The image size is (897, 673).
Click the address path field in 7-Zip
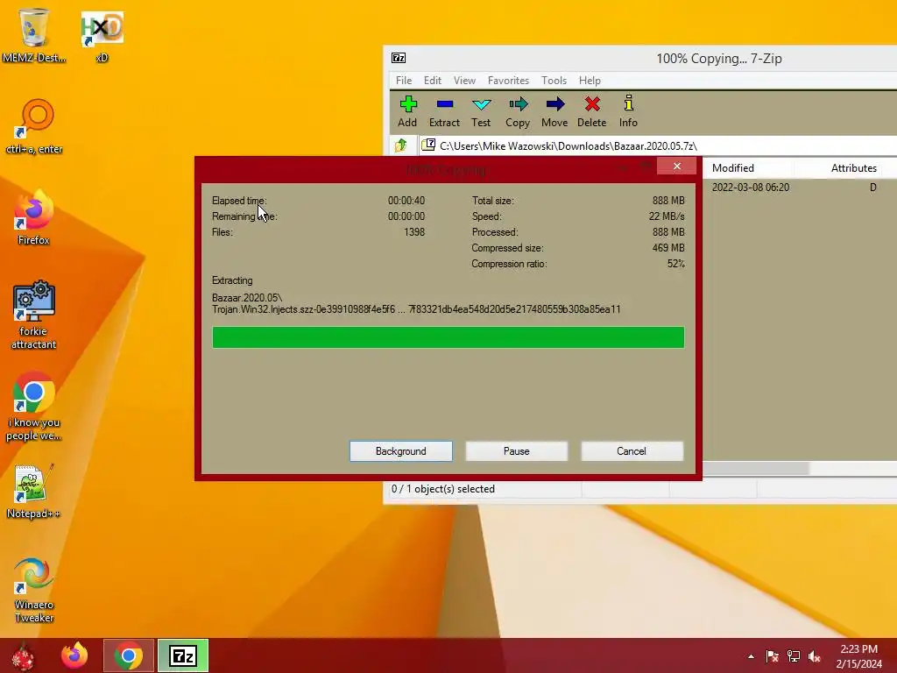tap(658, 145)
